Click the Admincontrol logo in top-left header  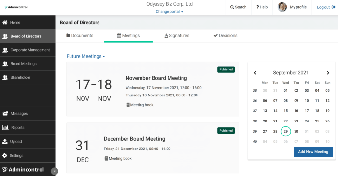(16, 7)
